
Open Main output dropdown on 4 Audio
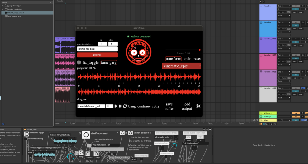284,32
